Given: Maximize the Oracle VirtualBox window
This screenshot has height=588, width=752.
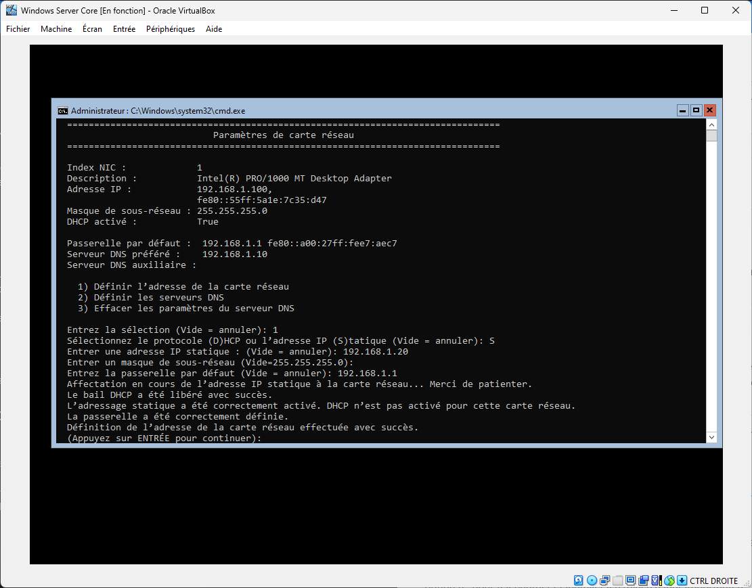Looking at the screenshot, I should (705, 10).
